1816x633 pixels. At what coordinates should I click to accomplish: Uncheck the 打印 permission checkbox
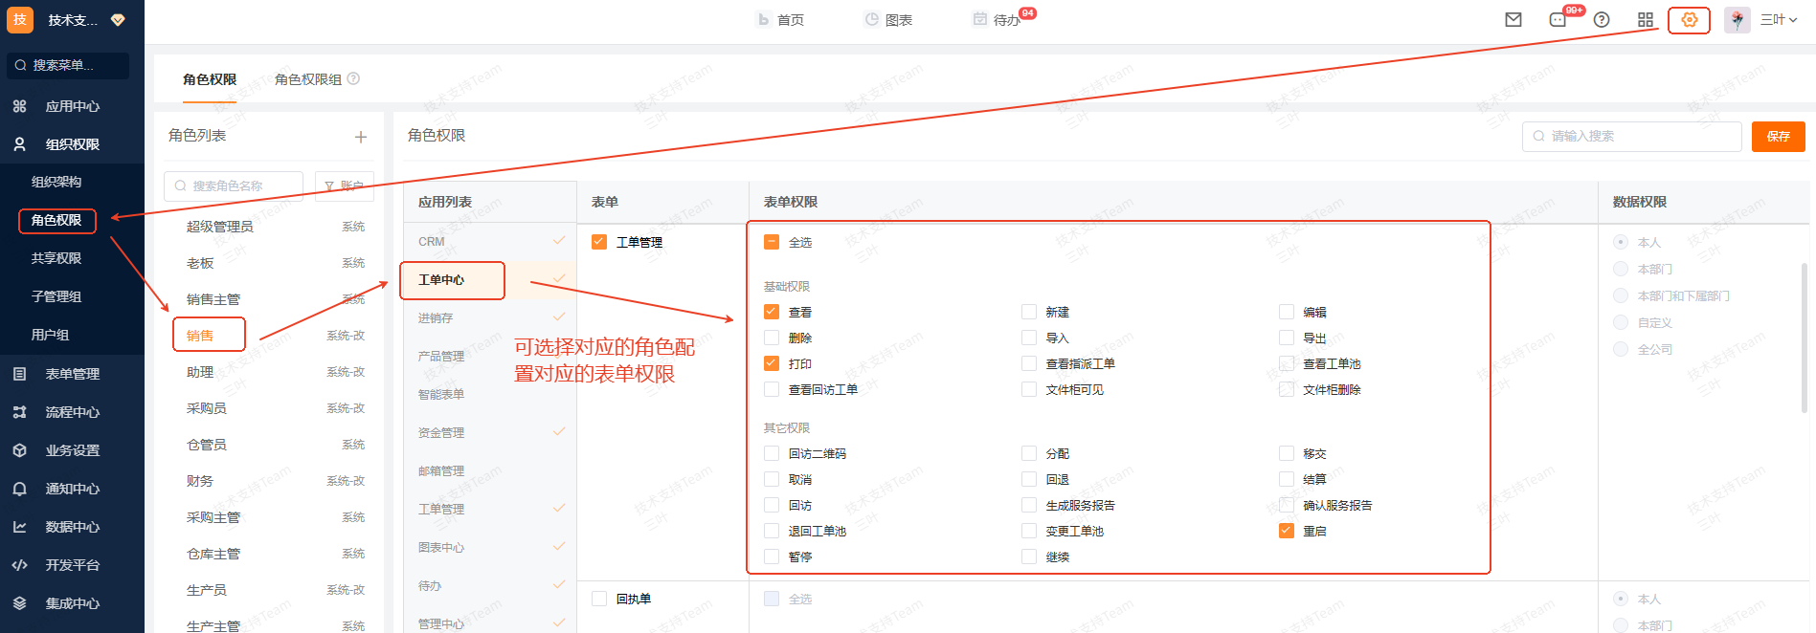click(x=772, y=363)
